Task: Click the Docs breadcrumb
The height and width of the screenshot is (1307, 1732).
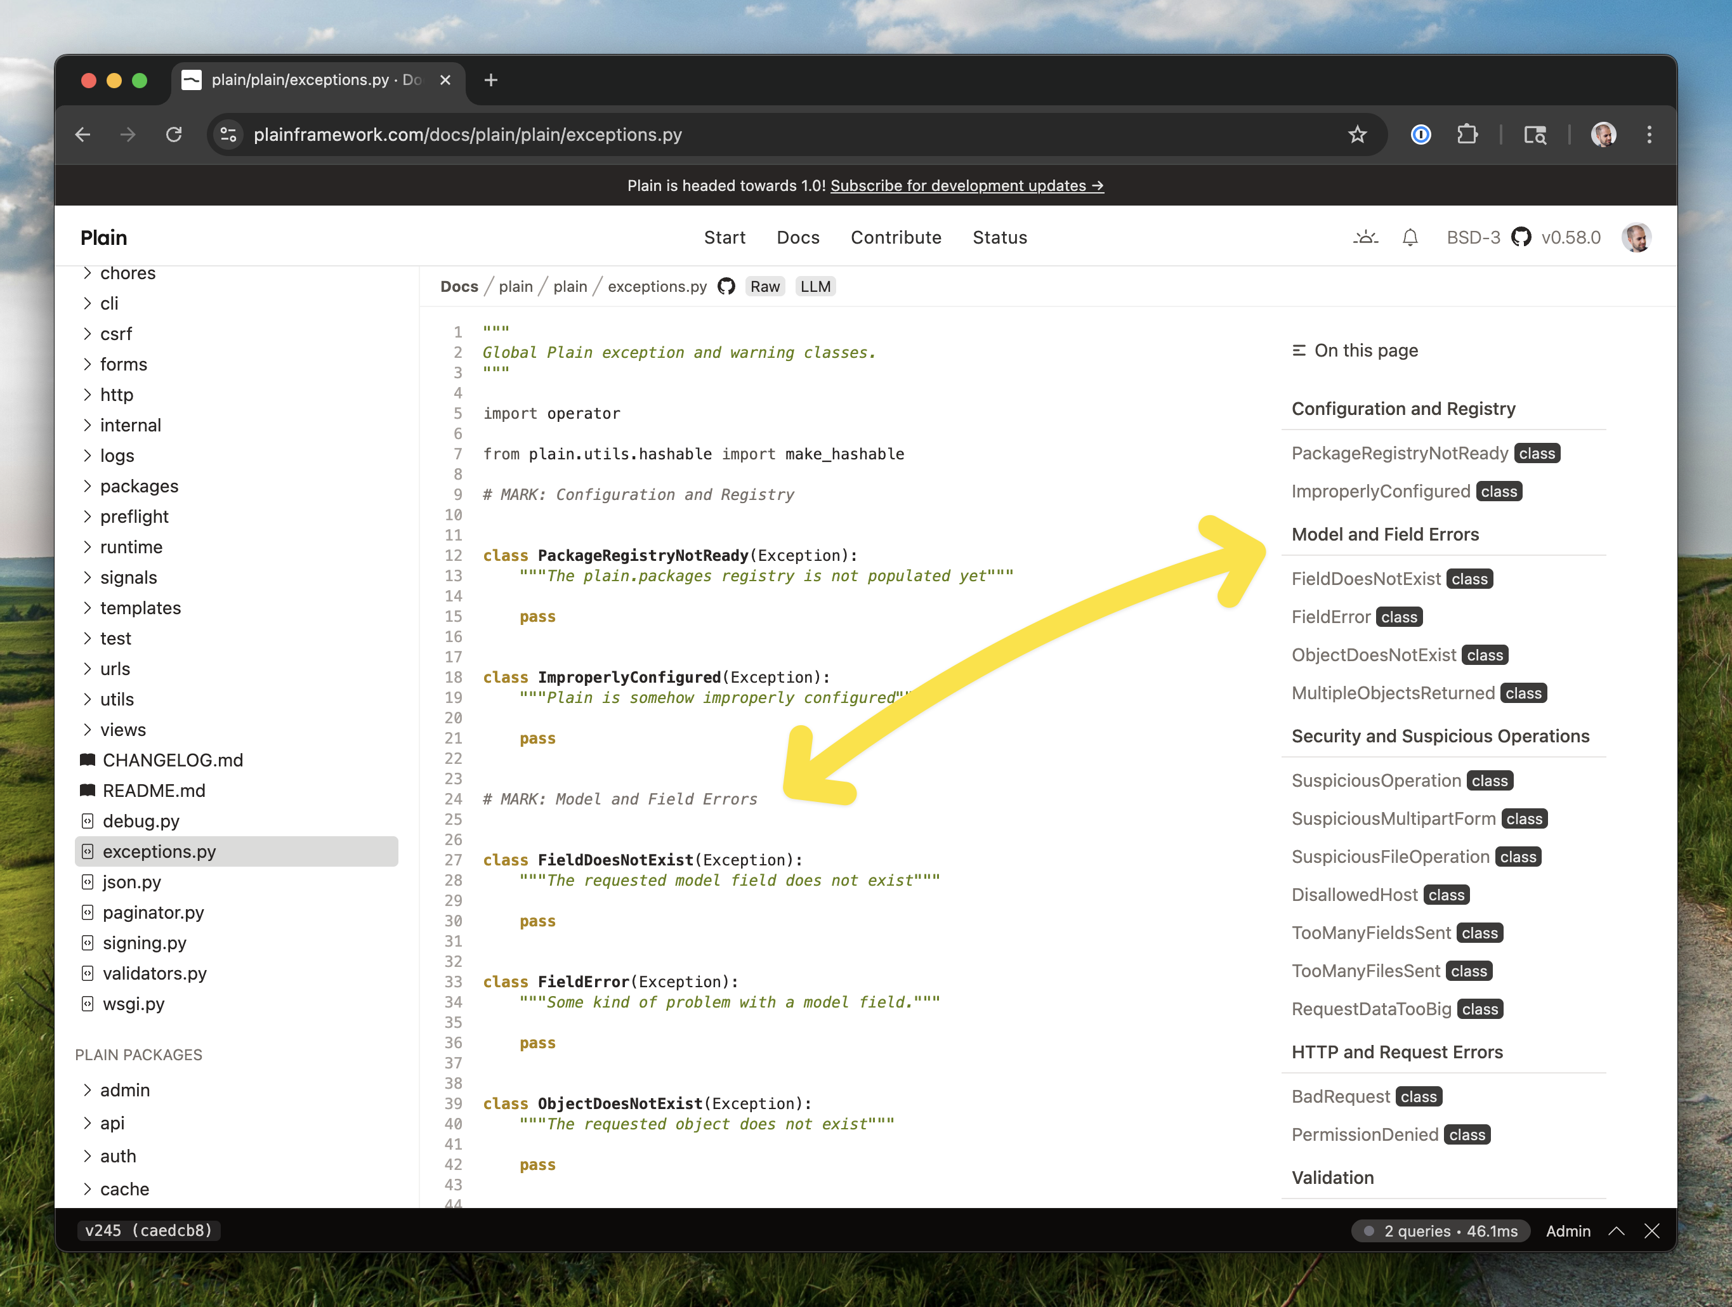Action: tap(459, 287)
